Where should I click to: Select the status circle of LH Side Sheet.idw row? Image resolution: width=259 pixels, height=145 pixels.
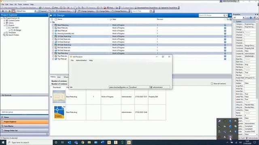(53, 39)
